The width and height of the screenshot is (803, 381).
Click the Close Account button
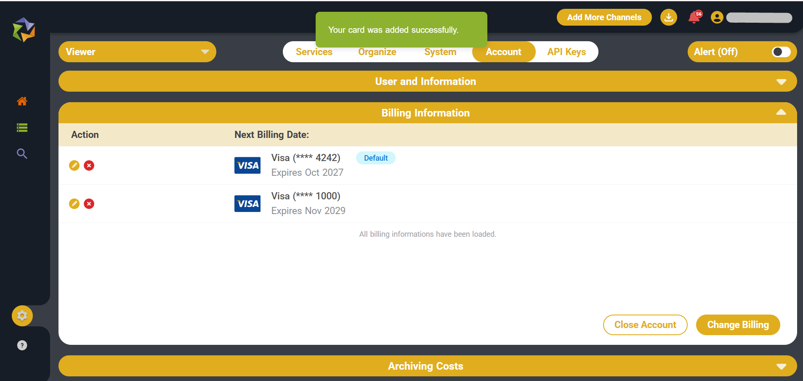[645, 325]
